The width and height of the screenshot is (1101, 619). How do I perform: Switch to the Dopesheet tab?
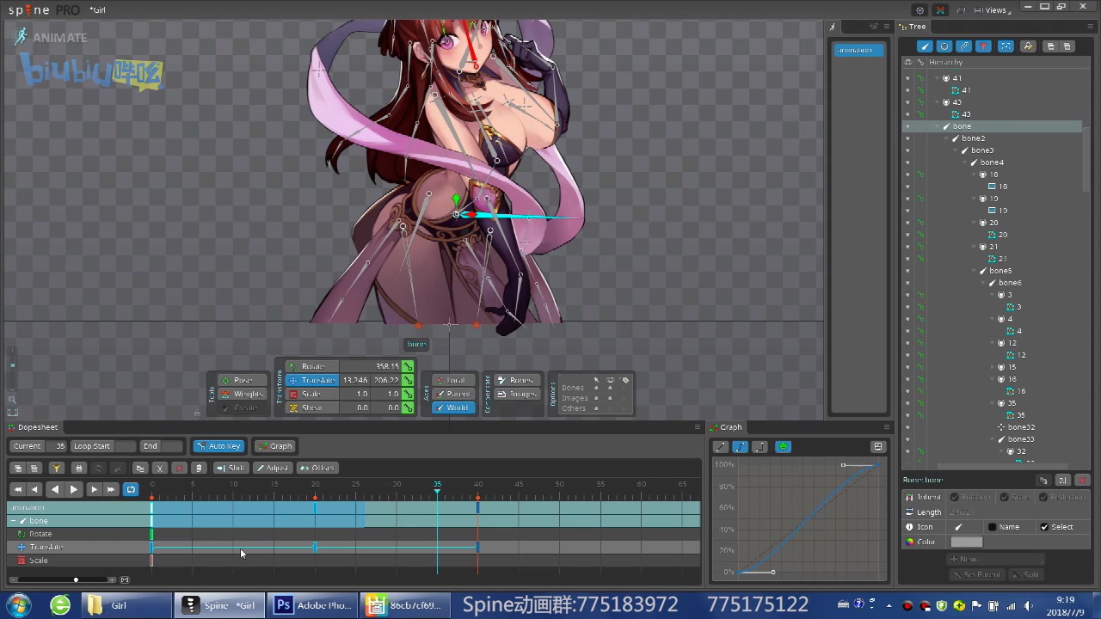click(x=33, y=427)
